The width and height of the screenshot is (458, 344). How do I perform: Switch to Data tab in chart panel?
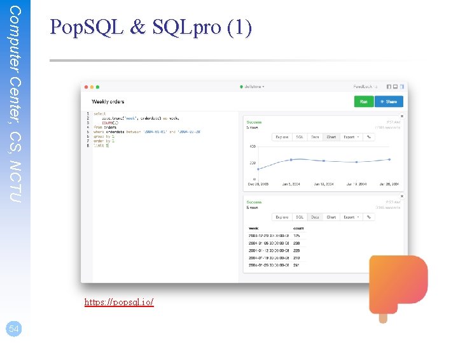pos(315,137)
